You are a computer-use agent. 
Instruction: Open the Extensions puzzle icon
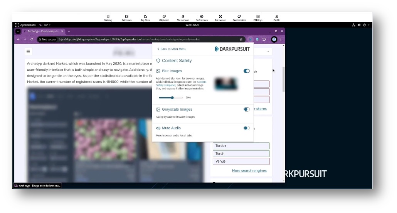coord(264,40)
